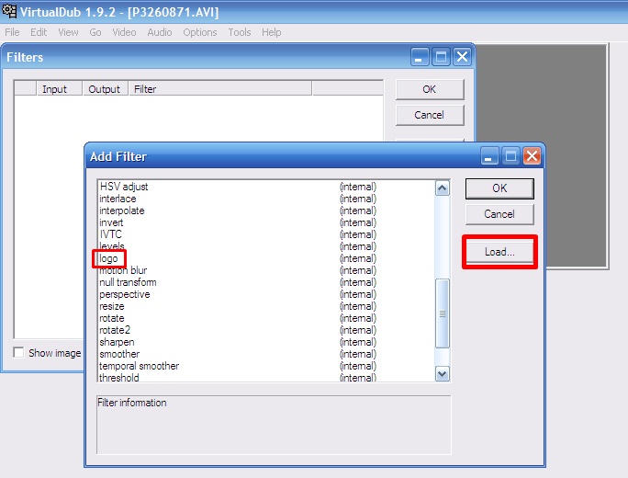Open the Tools menu
Viewport: 628px width, 478px height.
tap(240, 32)
